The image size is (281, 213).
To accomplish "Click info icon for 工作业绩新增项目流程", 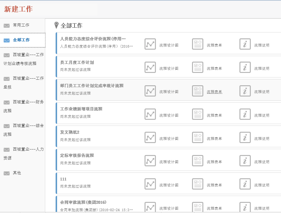I will click(x=245, y=114).
